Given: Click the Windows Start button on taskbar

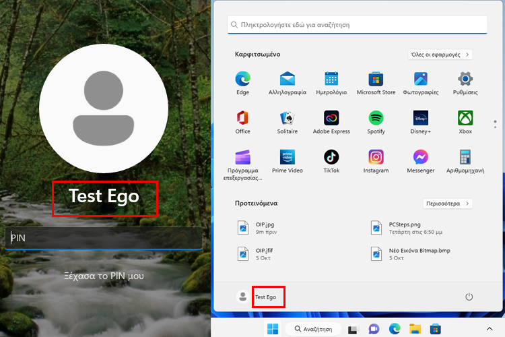Looking at the screenshot, I should pyautogui.click(x=273, y=329).
